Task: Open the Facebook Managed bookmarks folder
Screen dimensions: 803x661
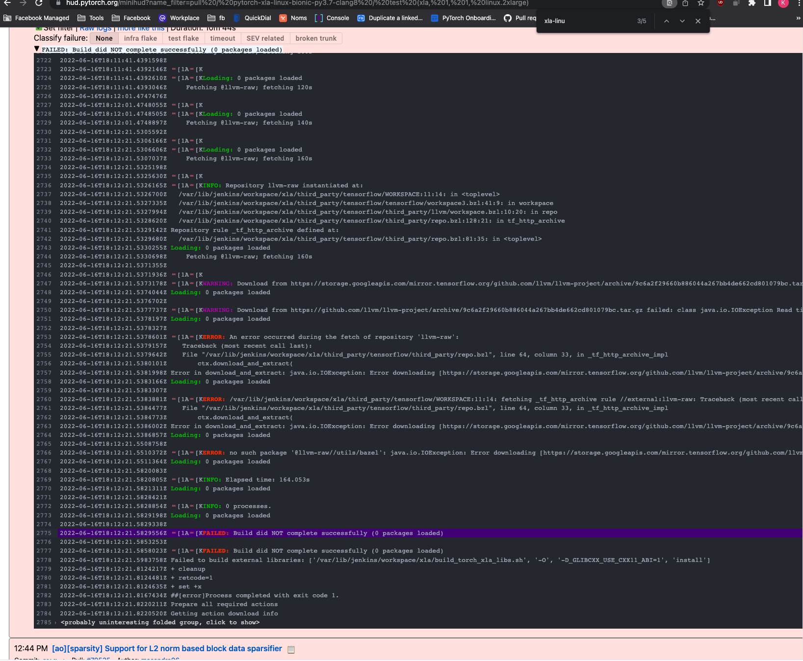Action: (x=36, y=18)
